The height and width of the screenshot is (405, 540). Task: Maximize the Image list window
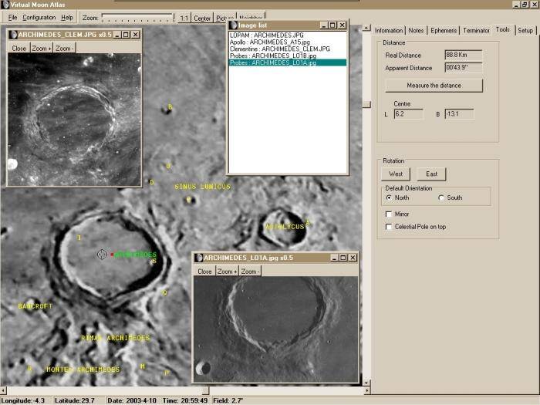[x=332, y=25]
